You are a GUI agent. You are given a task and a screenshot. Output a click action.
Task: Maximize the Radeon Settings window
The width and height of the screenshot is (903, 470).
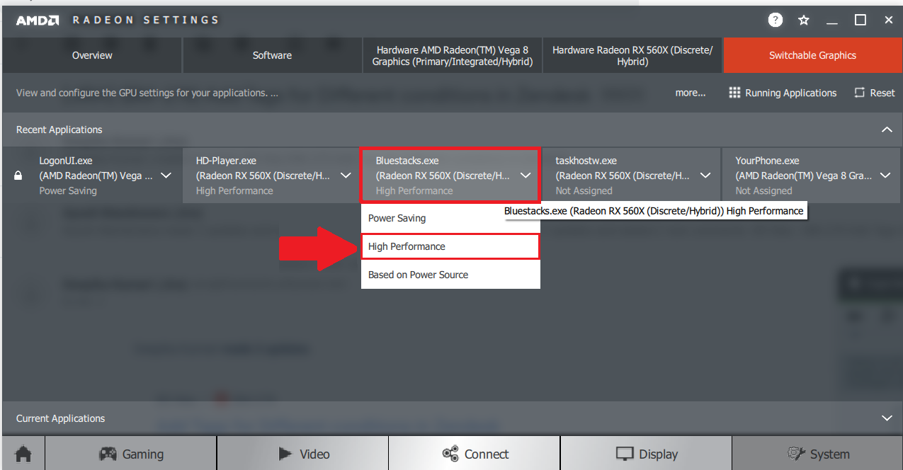click(x=861, y=20)
